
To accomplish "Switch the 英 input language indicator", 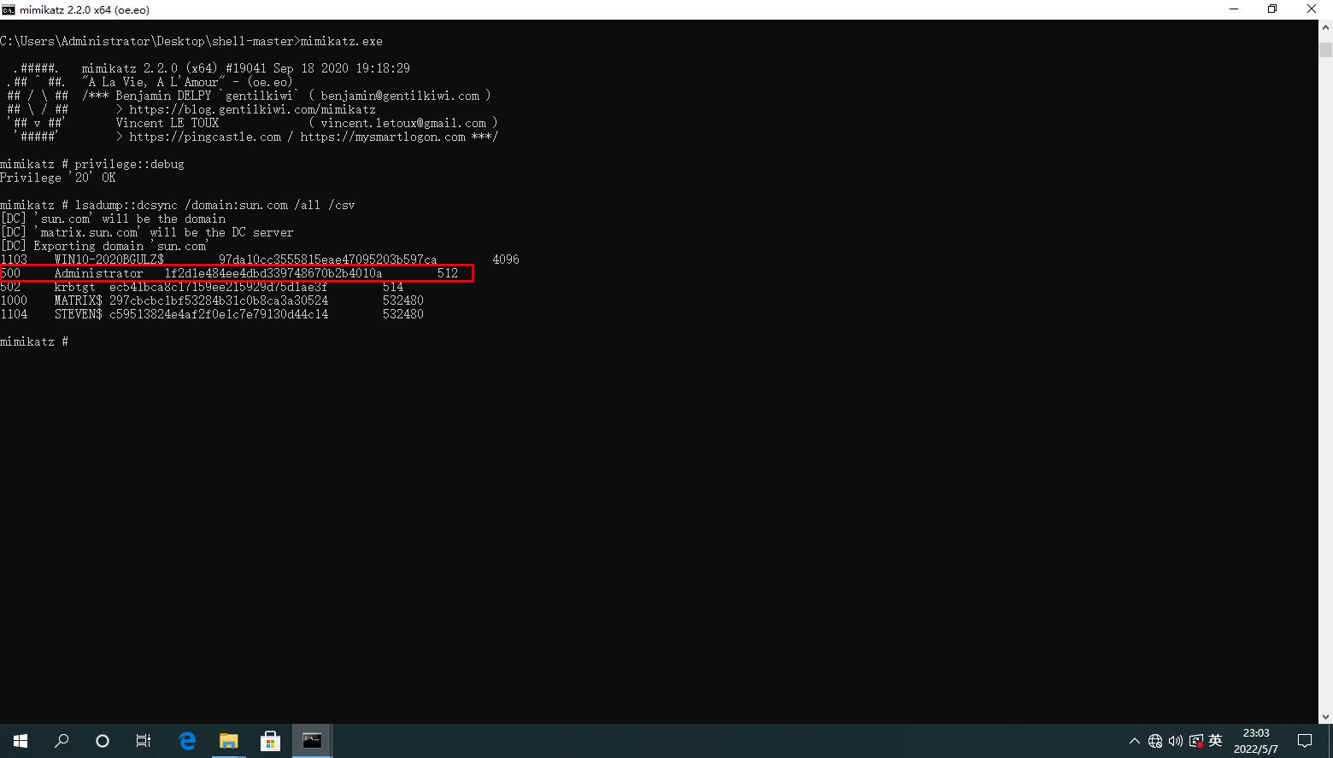I will pos(1216,741).
